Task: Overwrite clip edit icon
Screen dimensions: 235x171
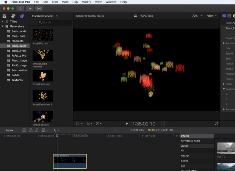Action: [44, 130]
